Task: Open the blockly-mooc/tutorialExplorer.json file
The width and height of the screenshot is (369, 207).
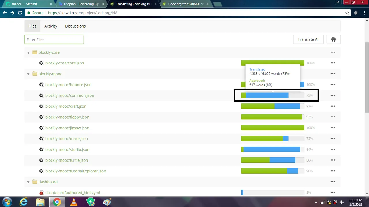Action: (x=76, y=171)
